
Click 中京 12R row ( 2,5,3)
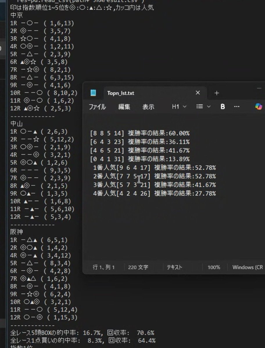pyautogui.click(x=41, y=108)
